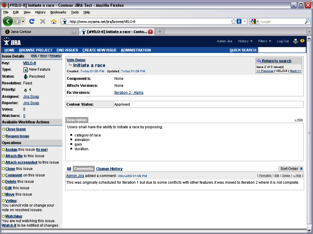Open the View menu
The image size is (313, 234).
(x=27, y=12)
